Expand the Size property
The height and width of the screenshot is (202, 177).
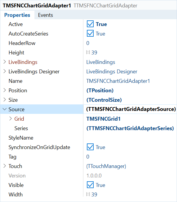pos(5,100)
